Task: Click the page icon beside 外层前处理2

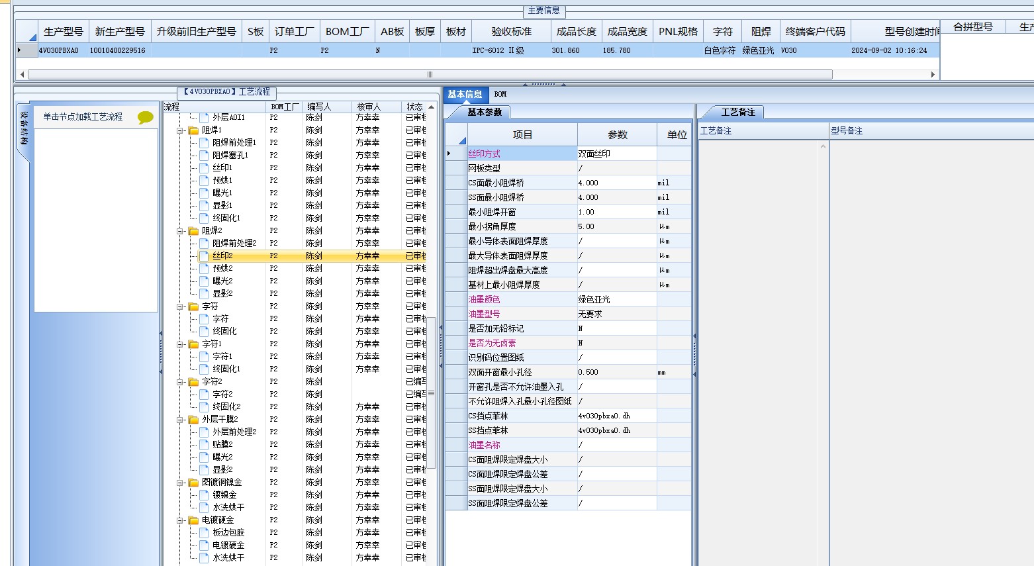Action: click(x=205, y=432)
